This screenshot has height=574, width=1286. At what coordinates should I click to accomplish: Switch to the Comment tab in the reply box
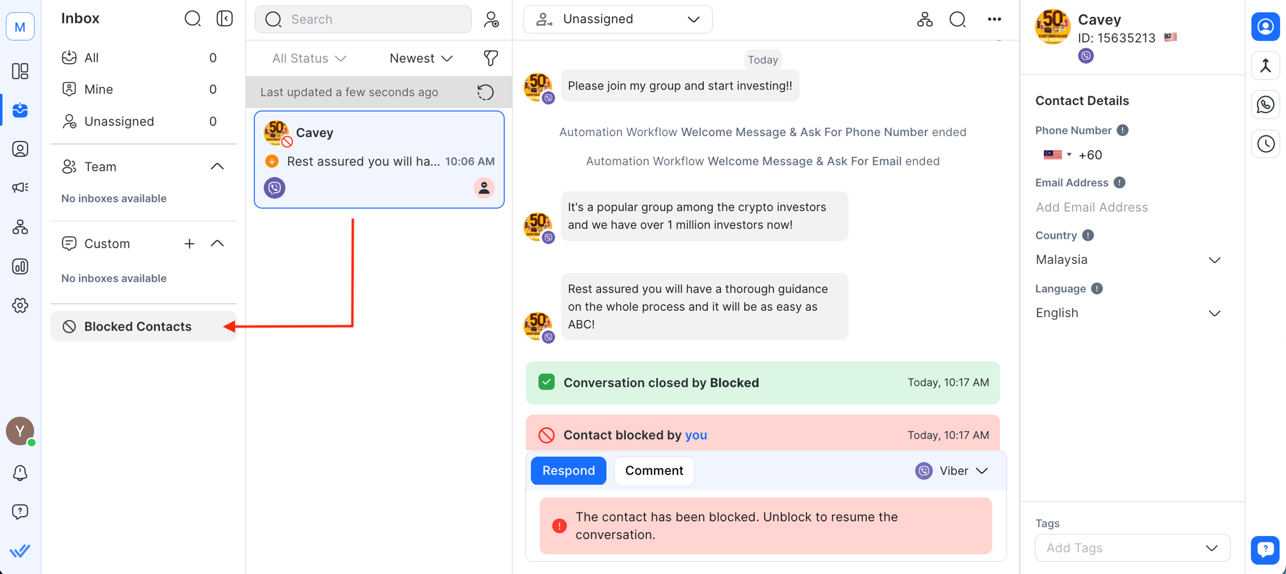(x=654, y=470)
